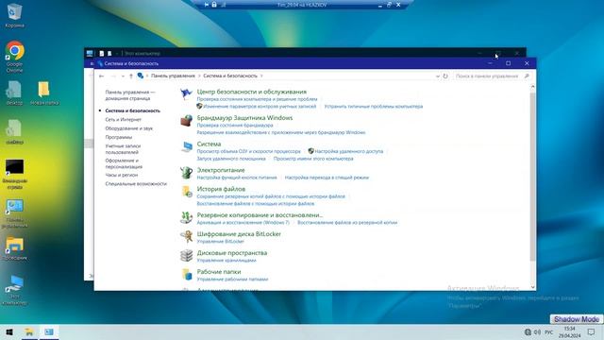Click the РУС language indicator
Viewport: 604px width, 340px height.
pyautogui.click(x=549, y=332)
